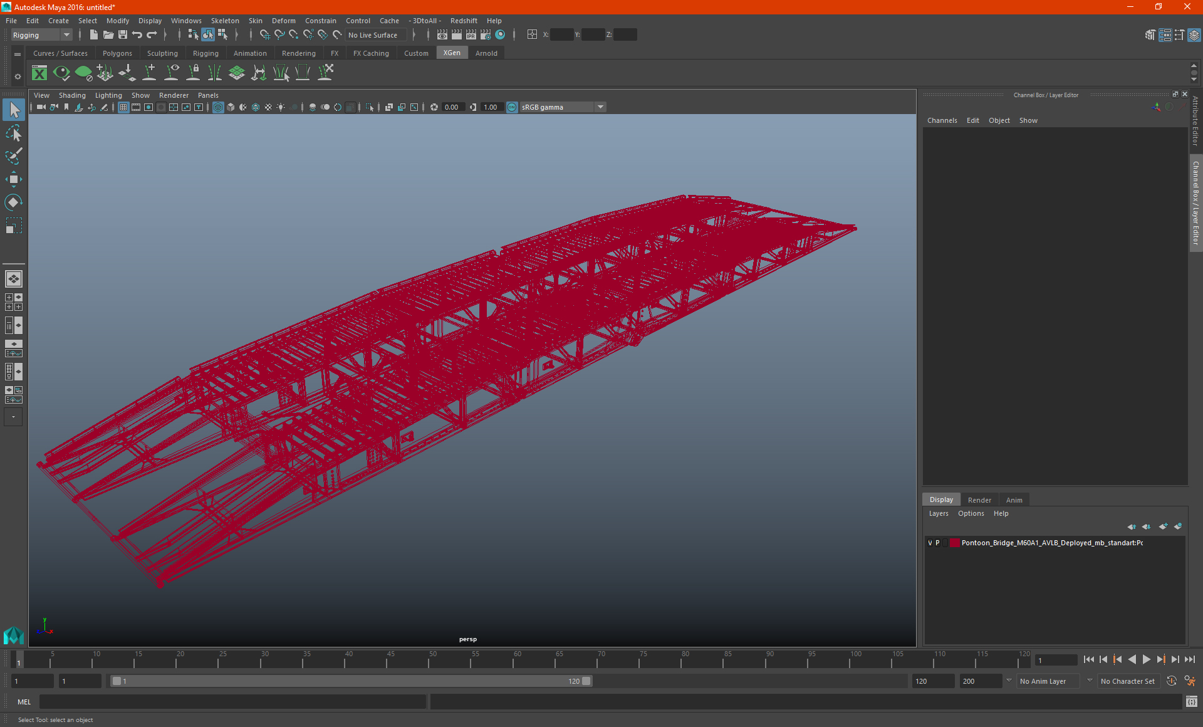This screenshot has width=1203, height=727.
Task: Redo the last action
Action: (152, 35)
